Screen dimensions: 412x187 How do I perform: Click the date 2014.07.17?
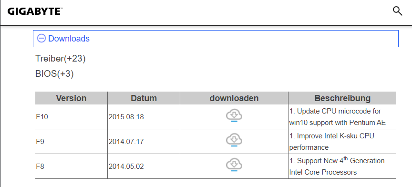126,142
